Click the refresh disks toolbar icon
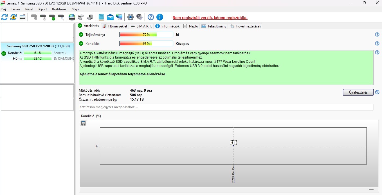This screenshot has width=382, height=195. point(5,17)
